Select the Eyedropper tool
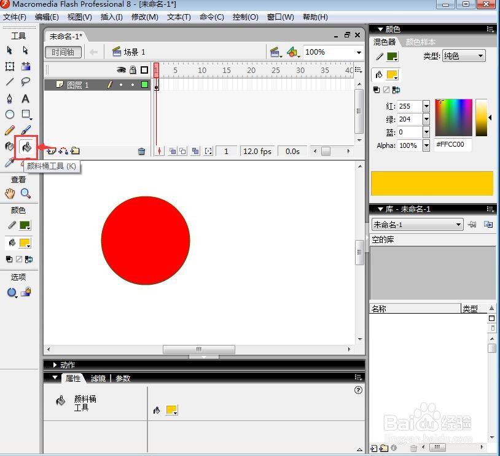Image resolution: width=500 pixels, height=456 pixels. point(9,163)
